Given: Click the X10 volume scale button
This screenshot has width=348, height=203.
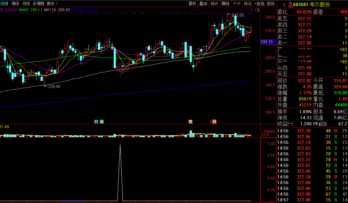Looking at the screenshot, I should coord(264,135).
